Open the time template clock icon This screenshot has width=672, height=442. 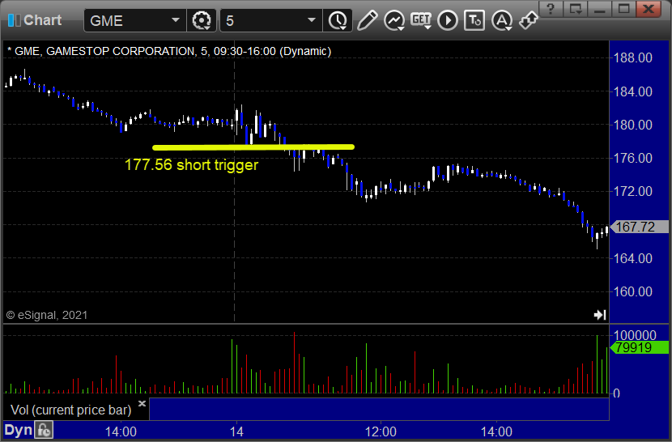point(338,20)
